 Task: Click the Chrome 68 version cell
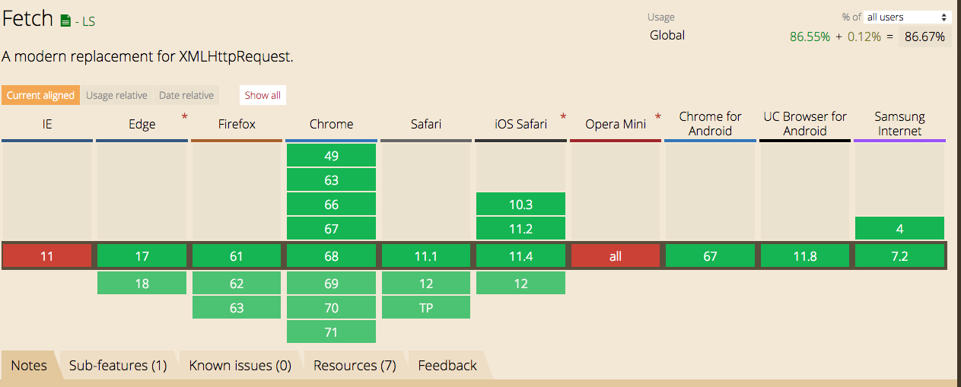(331, 256)
